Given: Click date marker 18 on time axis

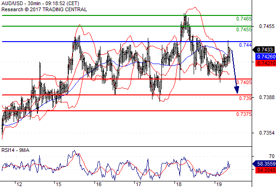Looking at the screenshot, I should coord(179,184).
